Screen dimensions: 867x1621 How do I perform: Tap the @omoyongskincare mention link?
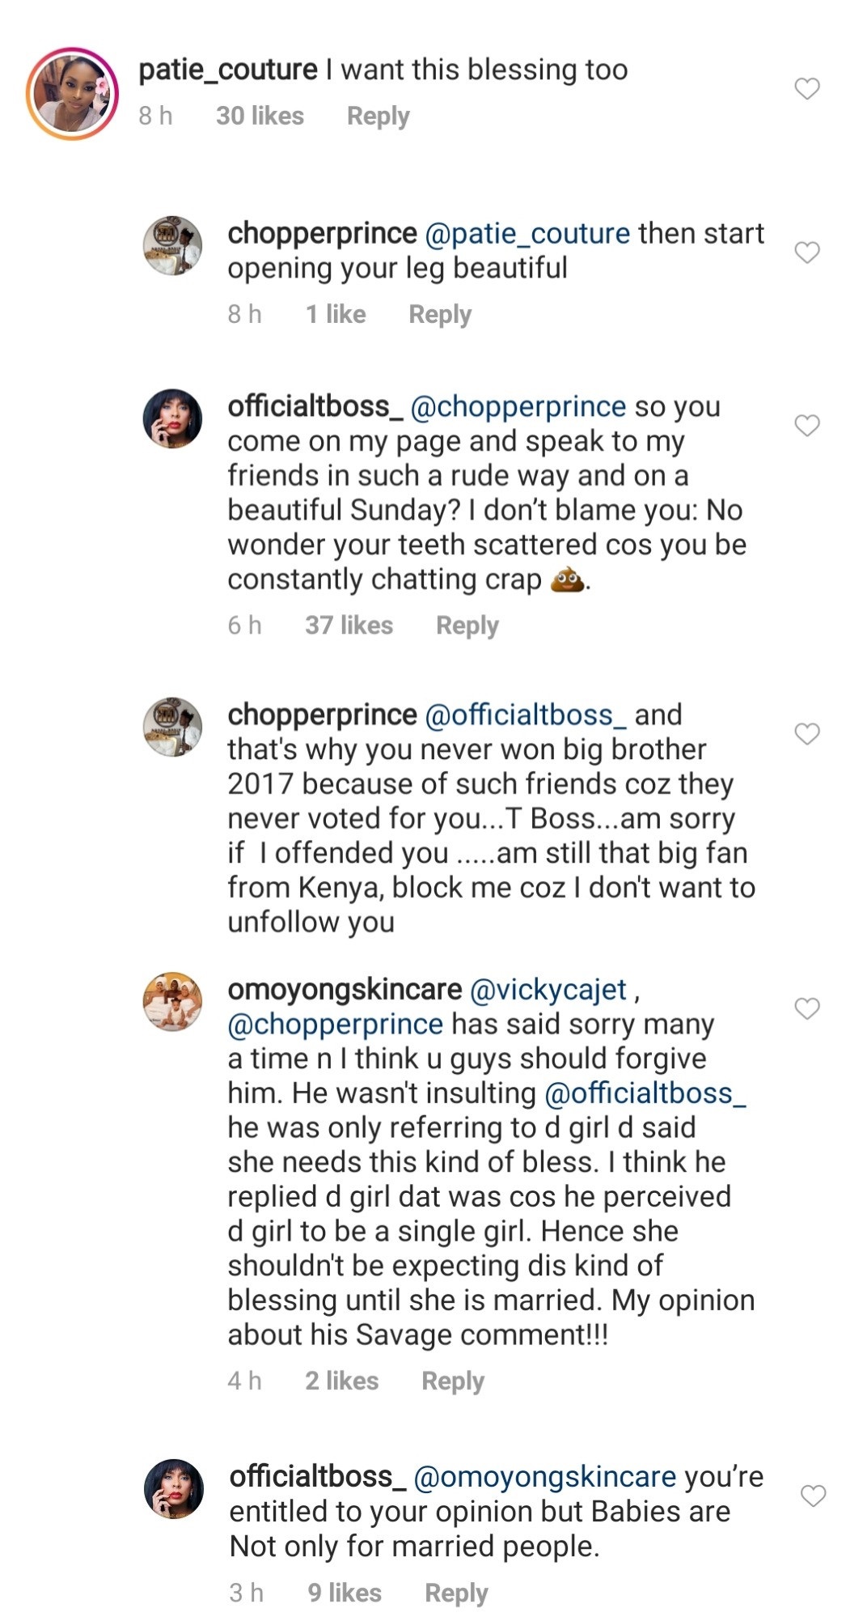coord(544,1477)
